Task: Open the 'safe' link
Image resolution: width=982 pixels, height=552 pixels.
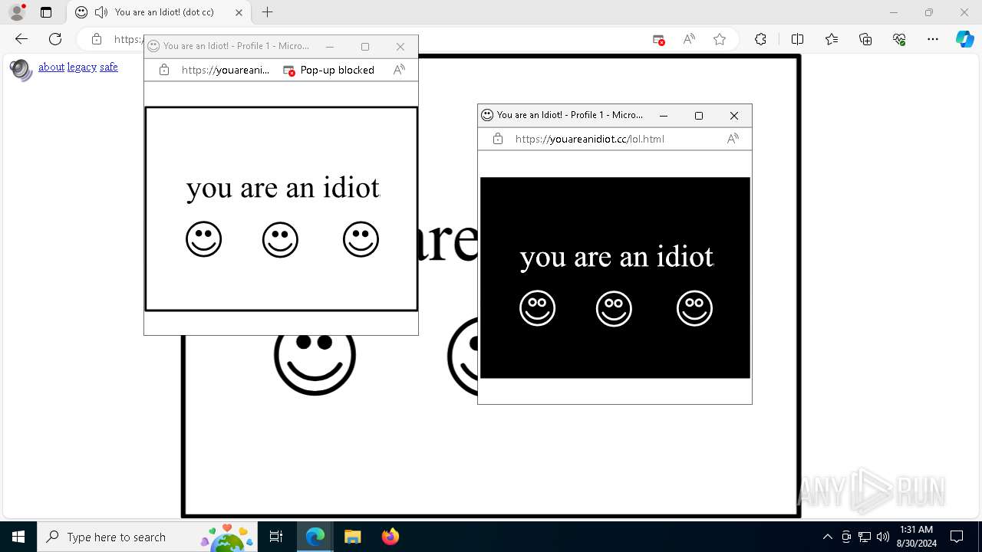Action: pos(109,67)
